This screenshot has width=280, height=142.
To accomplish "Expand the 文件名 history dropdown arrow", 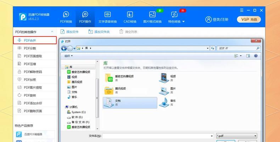I will coord(212,136).
